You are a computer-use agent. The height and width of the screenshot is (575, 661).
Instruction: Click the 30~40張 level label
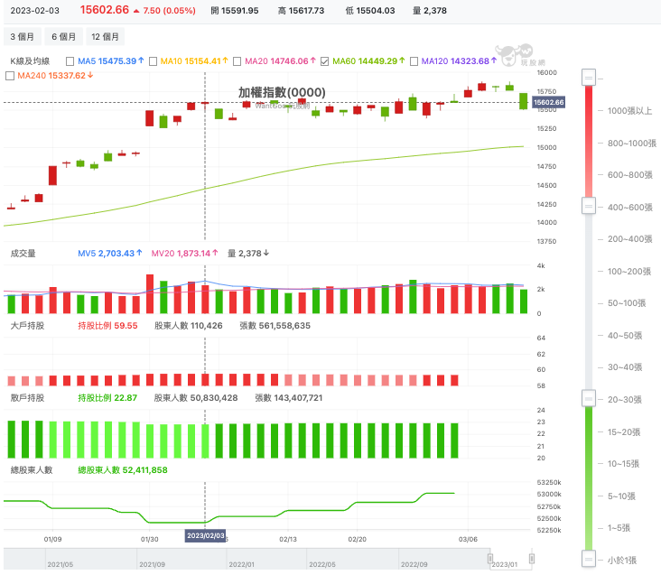pos(625,366)
